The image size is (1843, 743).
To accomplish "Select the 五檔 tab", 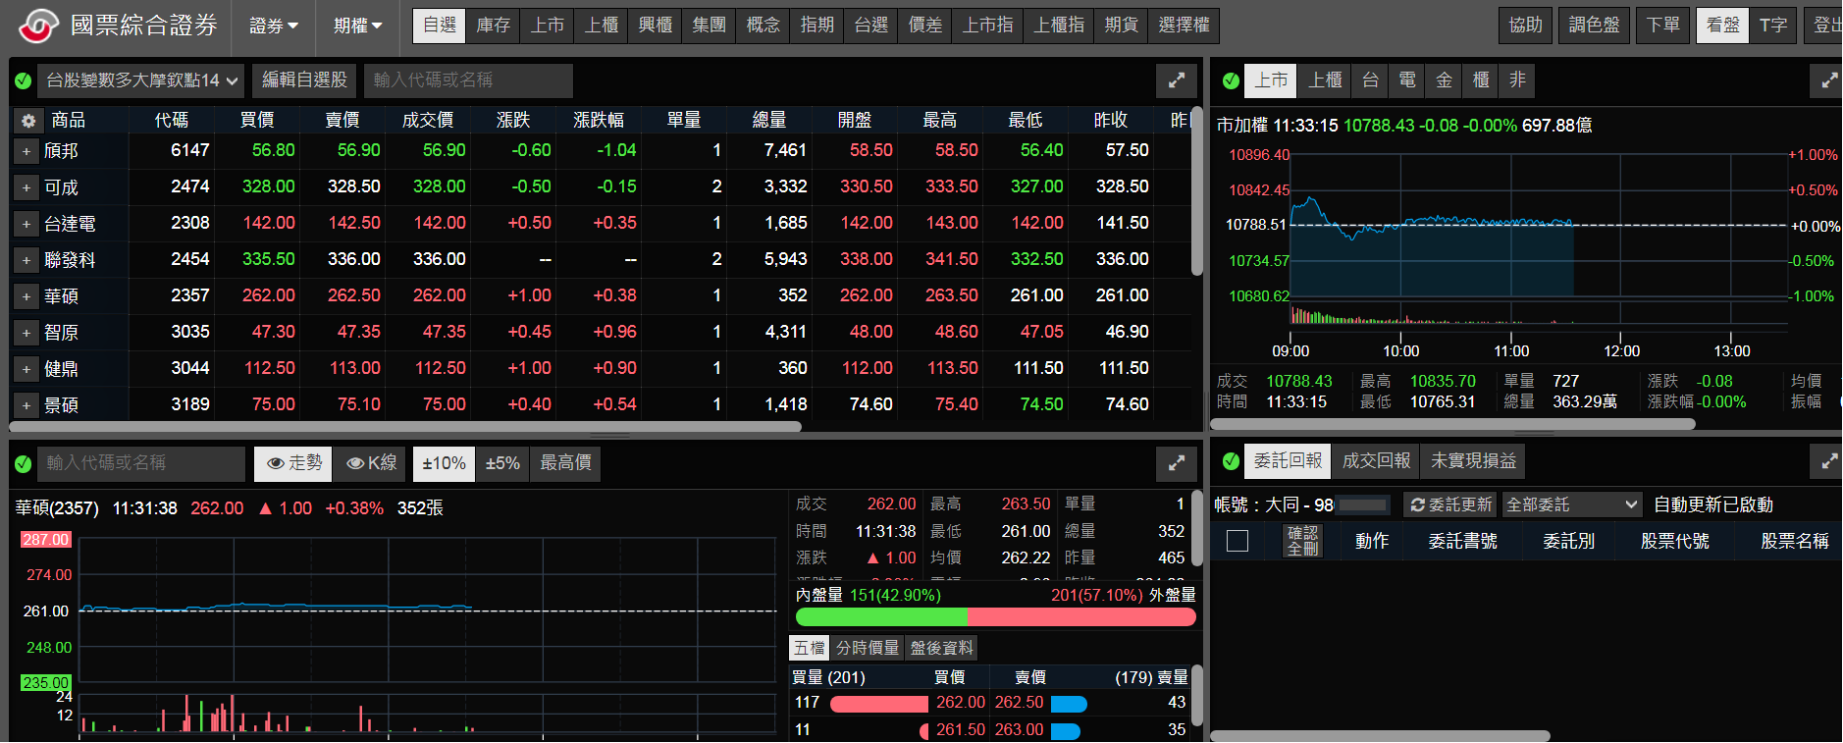I will (810, 648).
